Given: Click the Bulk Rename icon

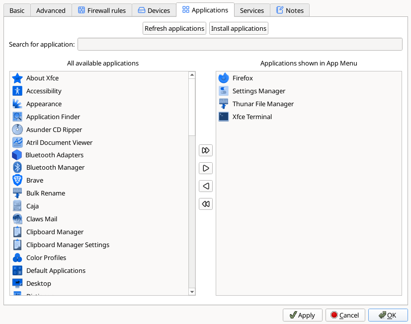Looking at the screenshot, I should pyautogui.click(x=17, y=193).
